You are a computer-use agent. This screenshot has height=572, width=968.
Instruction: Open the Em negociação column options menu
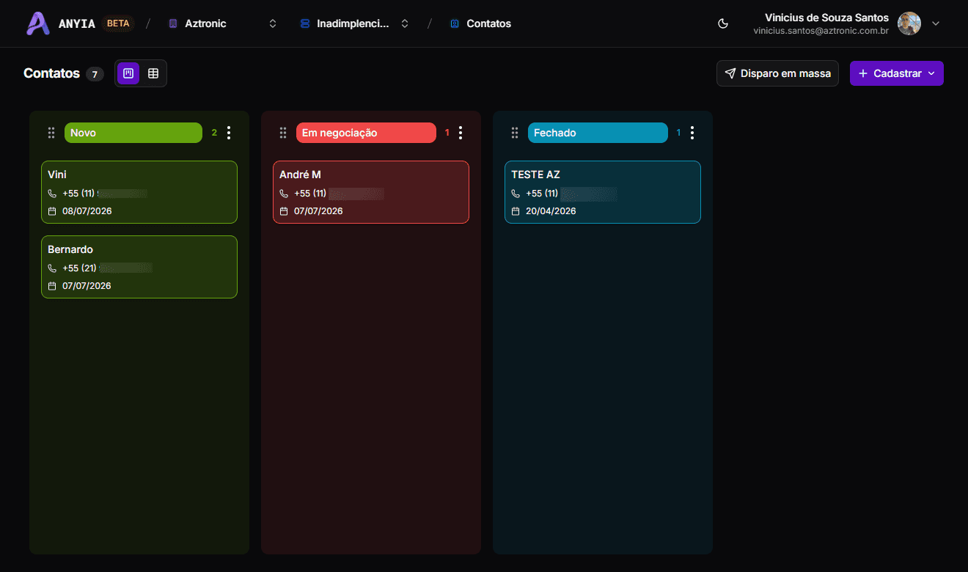pyautogui.click(x=461, y=133)
